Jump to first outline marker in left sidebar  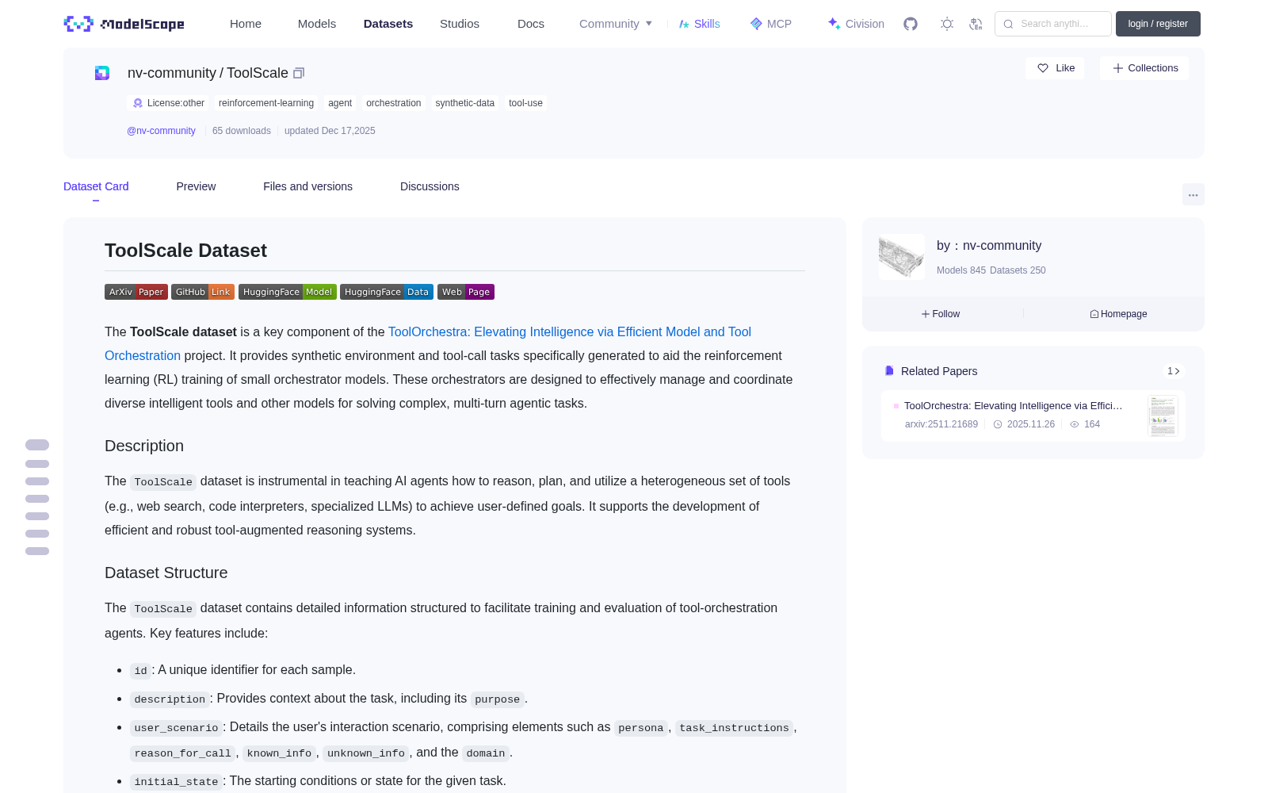(x=37, y=445)
